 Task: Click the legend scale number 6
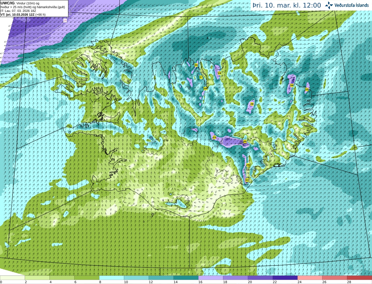(x=76, y=282)
